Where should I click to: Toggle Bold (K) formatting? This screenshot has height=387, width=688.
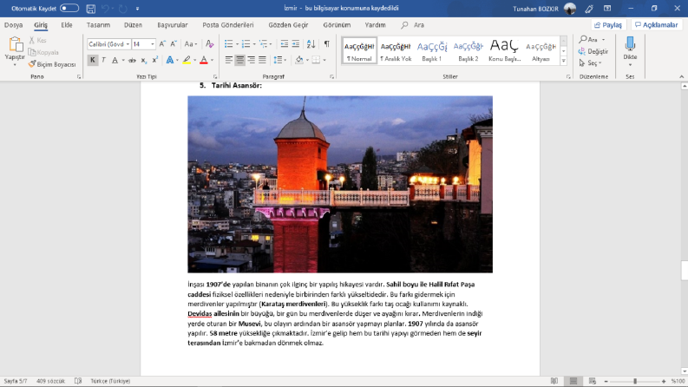coord(92,60)
